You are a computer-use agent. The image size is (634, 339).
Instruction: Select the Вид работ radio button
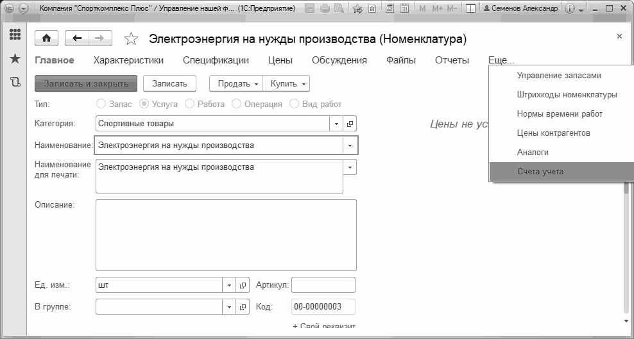coord(294,104)
